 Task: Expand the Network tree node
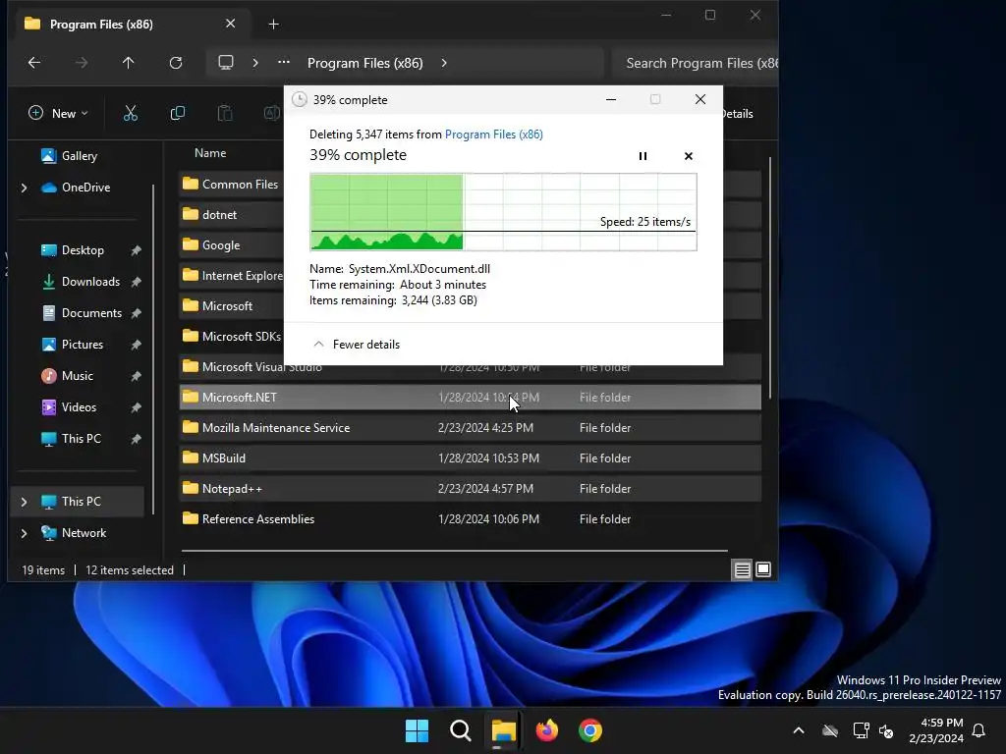(x=24, y=533)
